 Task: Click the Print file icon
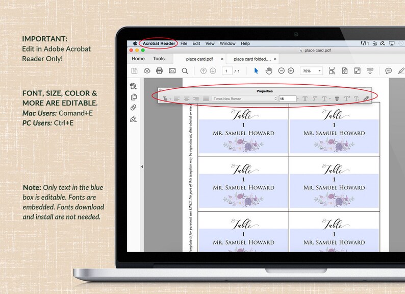tap(159, 70)
